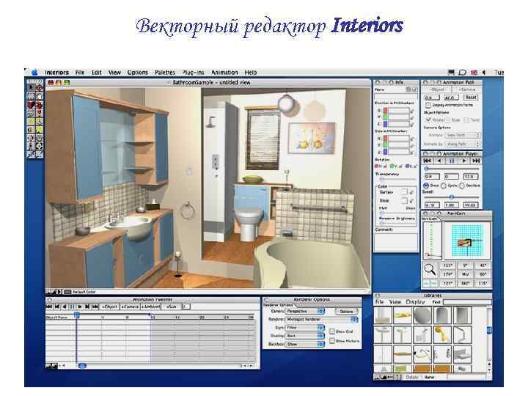Click the Gloss color swatch in Info
Screen dimensions: 528x396
coord(404,200)
